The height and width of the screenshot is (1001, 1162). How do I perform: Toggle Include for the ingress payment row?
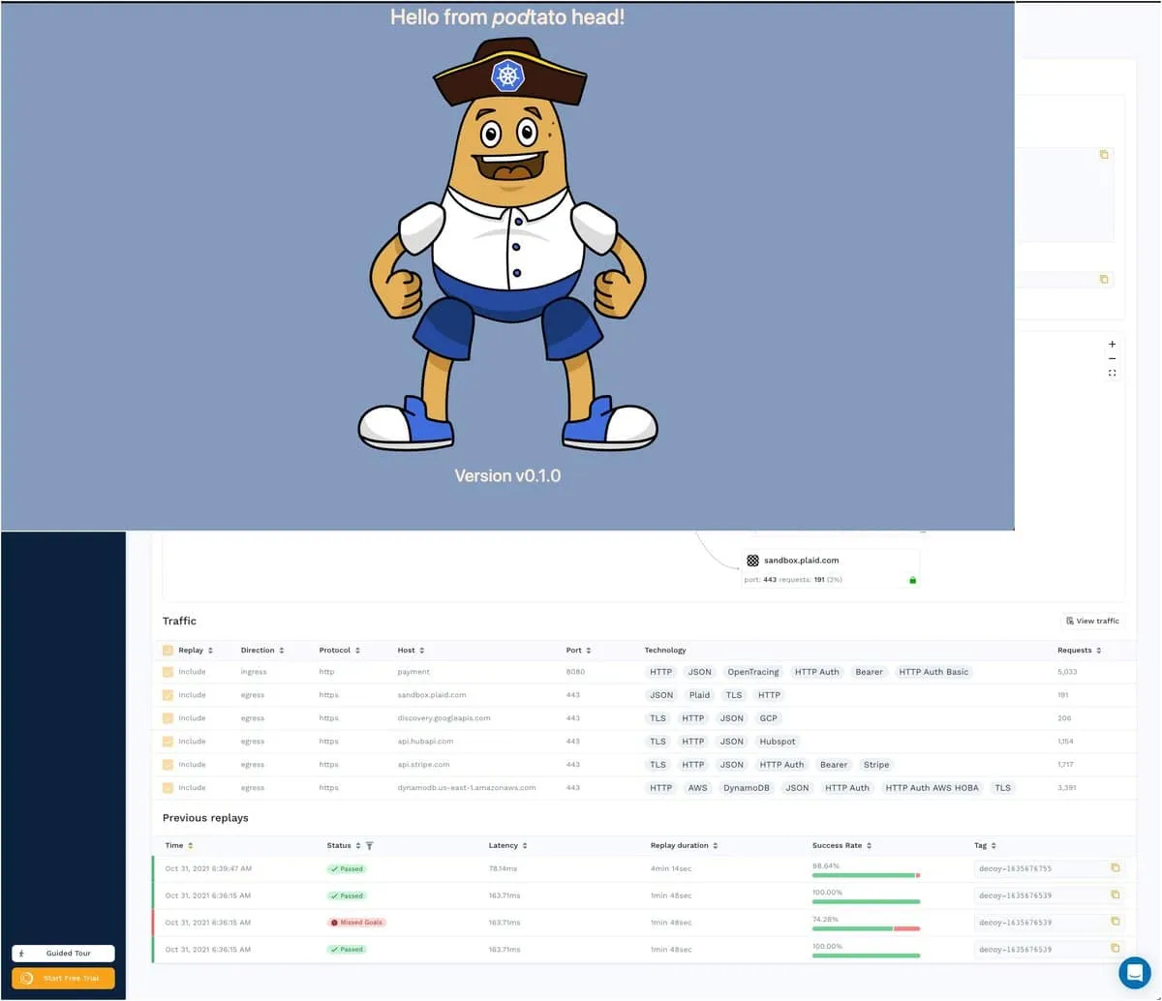pos(167,671)
